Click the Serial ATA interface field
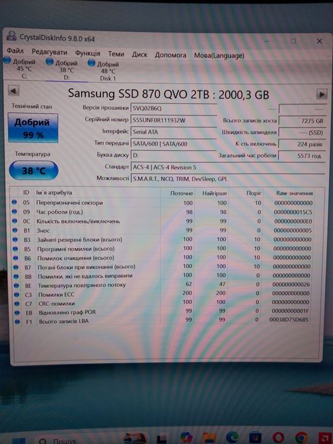 (x=174, y=132)
